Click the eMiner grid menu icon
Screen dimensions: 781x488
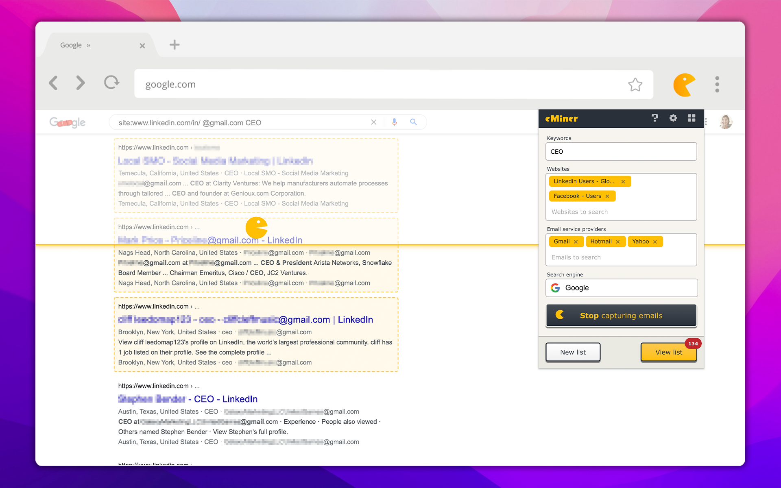pyautogui.click(x=692, y=118)
